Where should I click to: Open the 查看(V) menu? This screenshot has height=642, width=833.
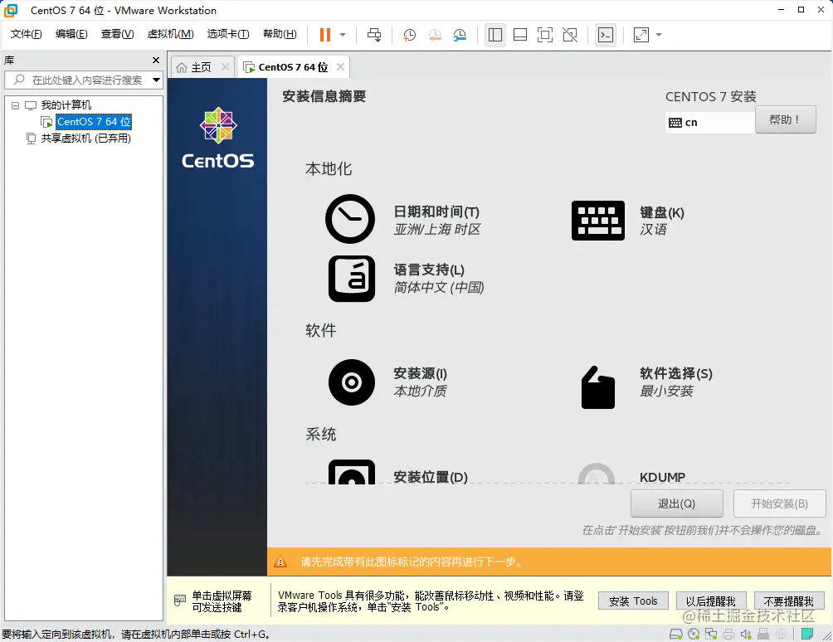coord(118,34)
